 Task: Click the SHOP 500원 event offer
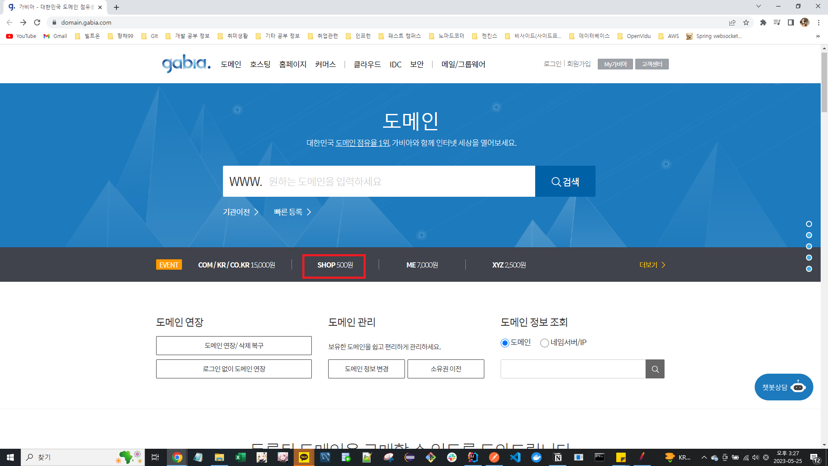[x=335, y=265]
